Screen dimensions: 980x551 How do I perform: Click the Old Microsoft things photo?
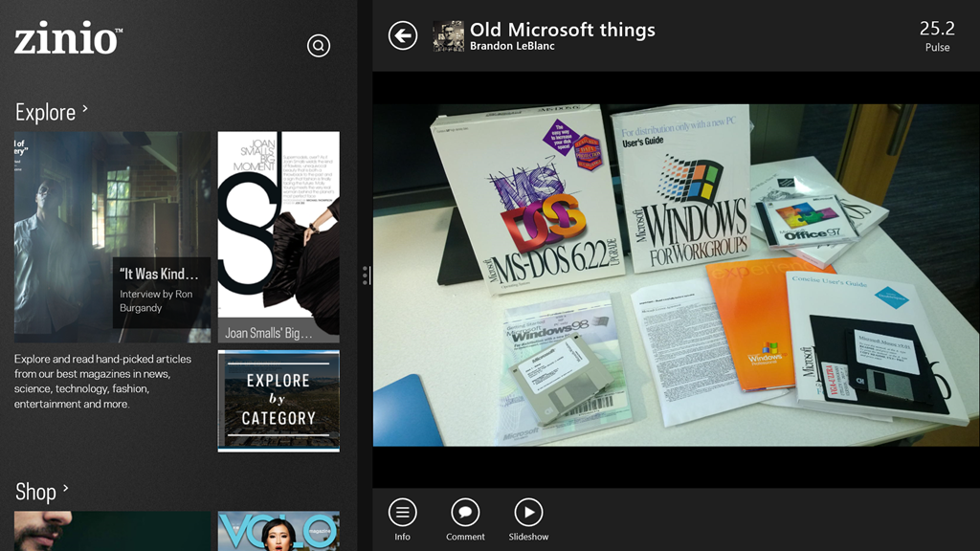(x=677, y=275)
